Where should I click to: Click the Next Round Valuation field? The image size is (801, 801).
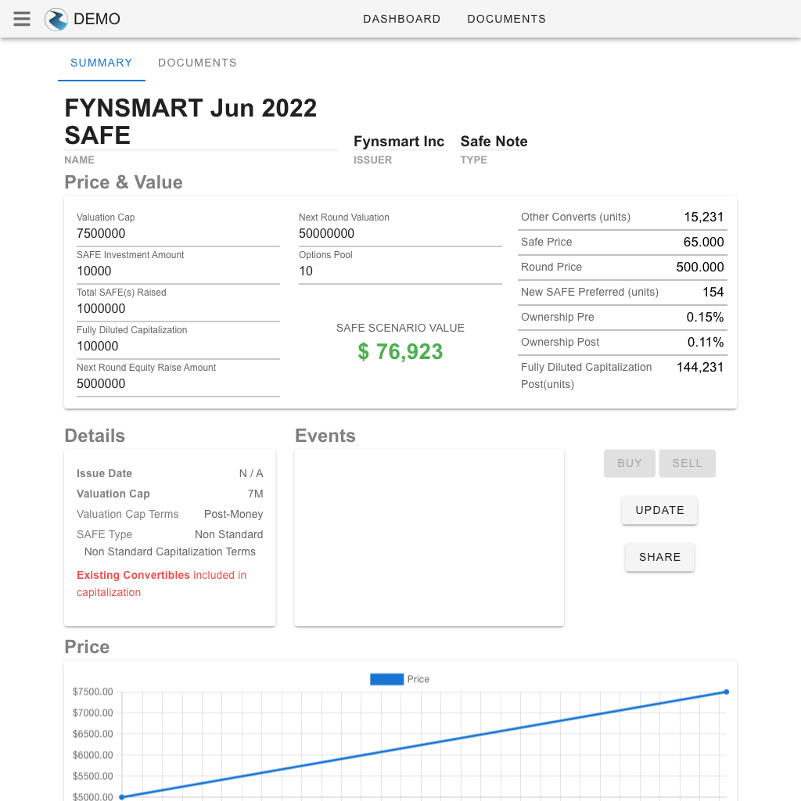[400, 233]
